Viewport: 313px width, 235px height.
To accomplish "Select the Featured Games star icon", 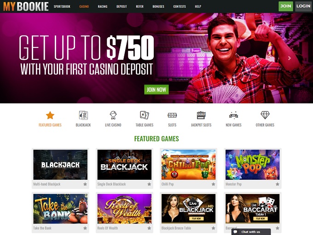I will [x=50, y=115].
